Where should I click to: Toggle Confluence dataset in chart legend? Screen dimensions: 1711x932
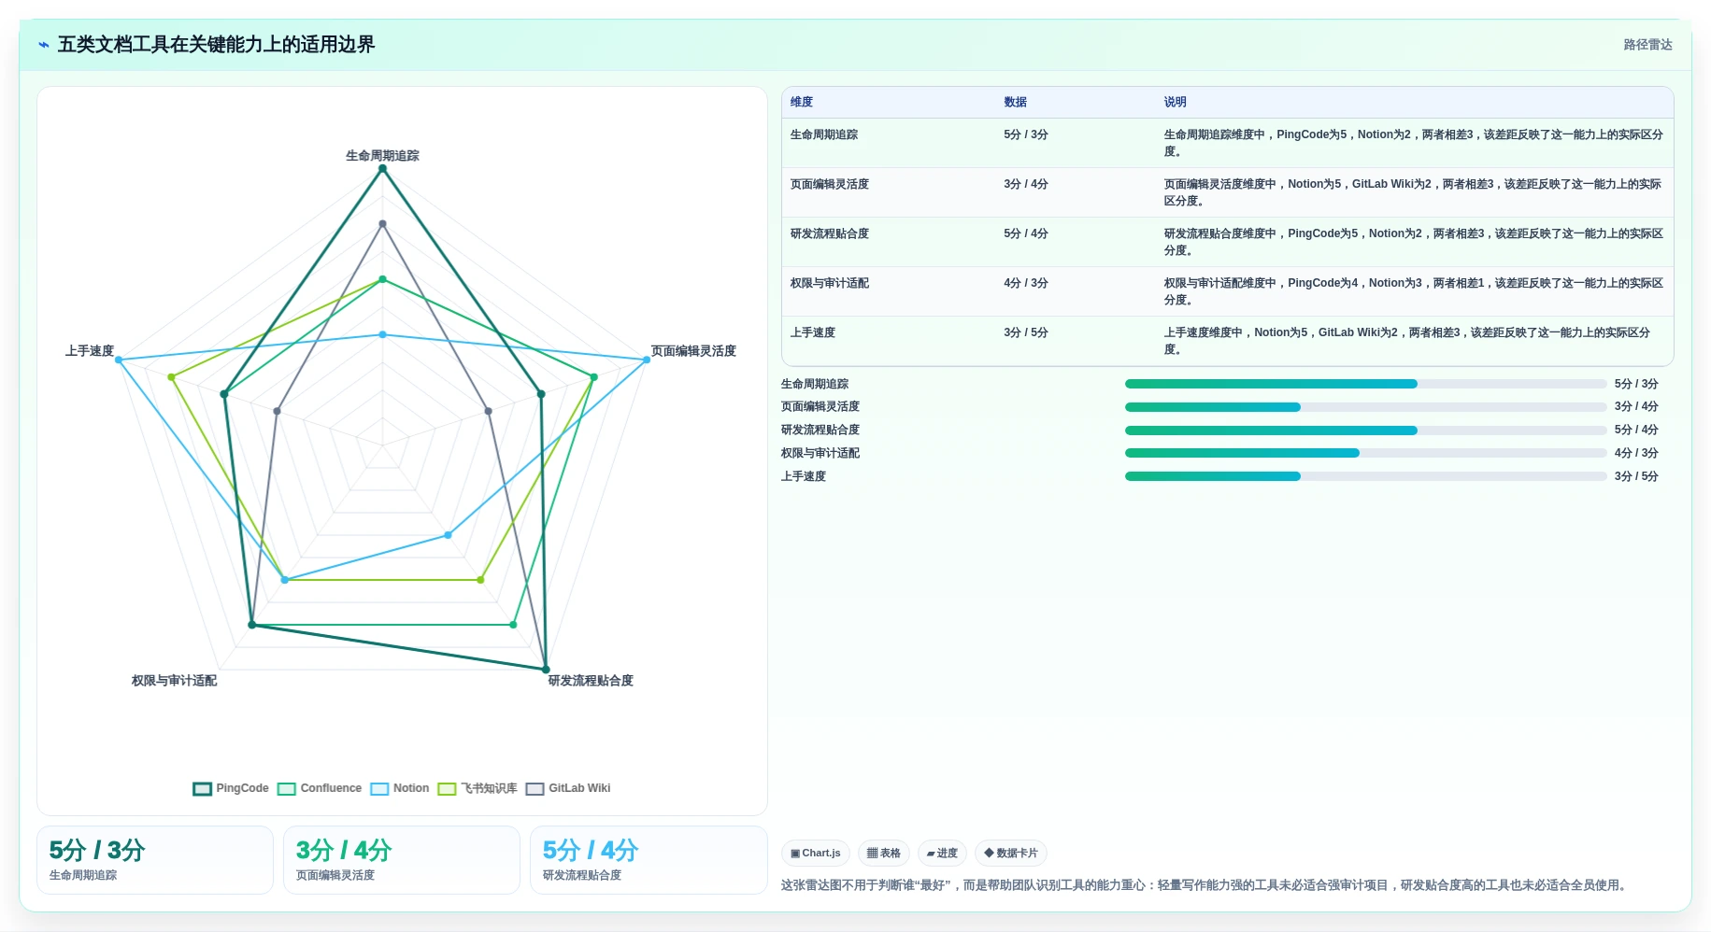320,788
